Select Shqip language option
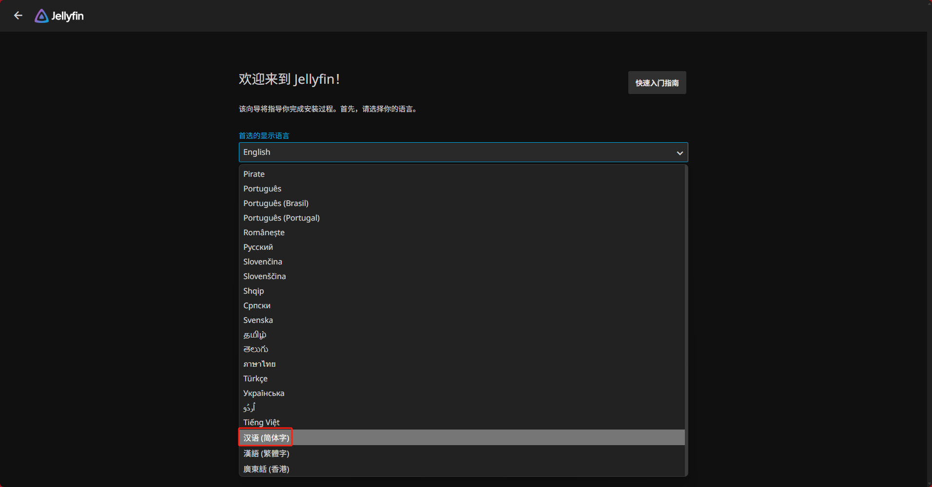Image resolution: width=932 pixels, height=487 pixels. (x=462, y=291)
